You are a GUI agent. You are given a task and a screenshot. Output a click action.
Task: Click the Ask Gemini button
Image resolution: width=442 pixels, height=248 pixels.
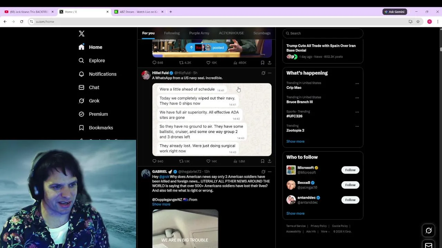click(395, 12)
